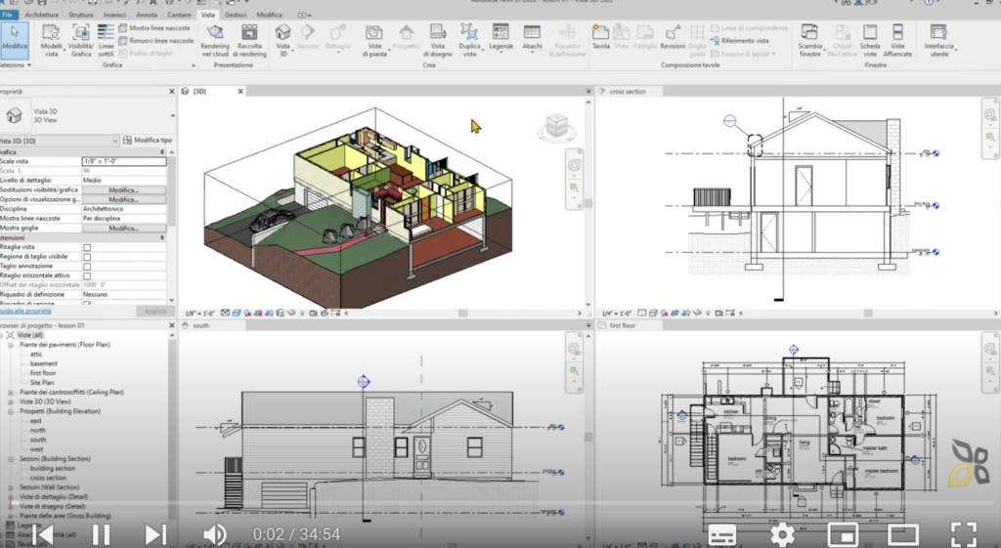The width and height of the screenshot is (1001, 548).
Task: Click the Scala vista value field
Action: pos(124,161)
